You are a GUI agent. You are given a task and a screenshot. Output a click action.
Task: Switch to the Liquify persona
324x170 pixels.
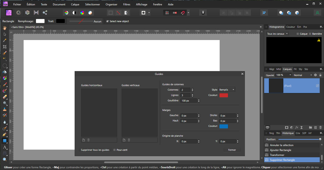point(18,13)
